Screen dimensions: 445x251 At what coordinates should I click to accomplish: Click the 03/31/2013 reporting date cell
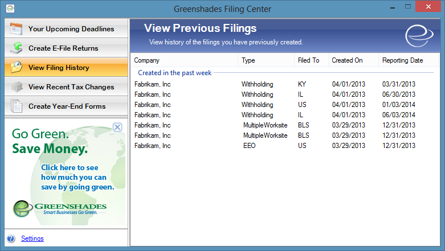pyautogui.click(x=399, y=84)
